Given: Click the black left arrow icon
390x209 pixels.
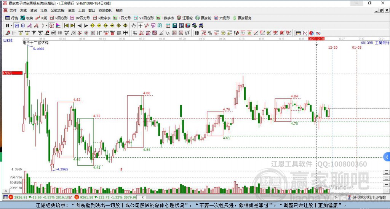Looking at the screenshot, I should point(79,25).
